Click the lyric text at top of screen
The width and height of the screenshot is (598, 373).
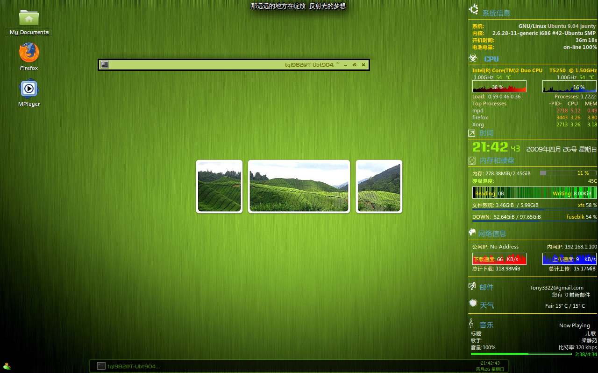299,6
